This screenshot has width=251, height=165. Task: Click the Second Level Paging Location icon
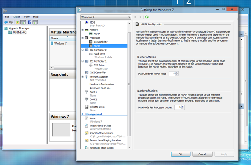[x=87, y=140]
